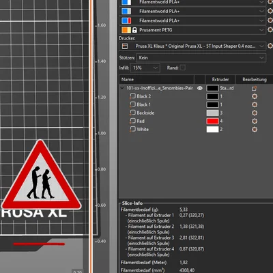
Task: Click the part icon next to Black 2
Action: click(x=132, y=96)
